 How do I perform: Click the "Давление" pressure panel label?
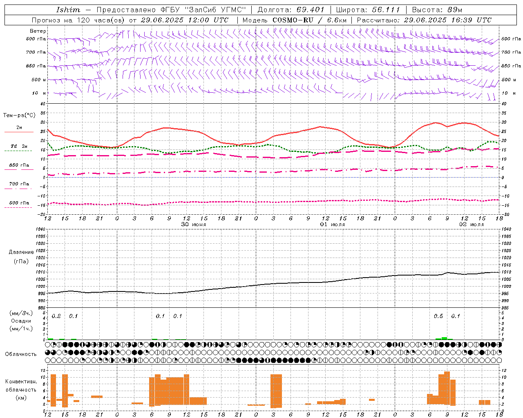click(21, 252)
